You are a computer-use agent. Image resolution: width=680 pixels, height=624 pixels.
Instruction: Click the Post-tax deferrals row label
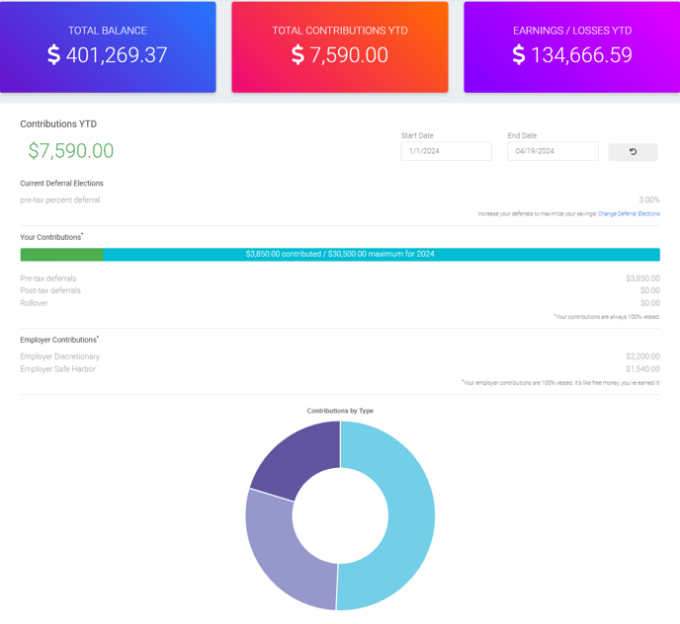coord(50,290)
